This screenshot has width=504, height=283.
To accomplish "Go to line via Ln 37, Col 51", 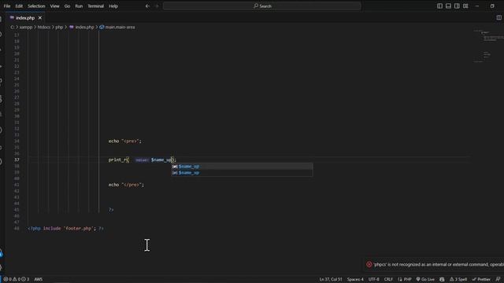I will 331,279.
